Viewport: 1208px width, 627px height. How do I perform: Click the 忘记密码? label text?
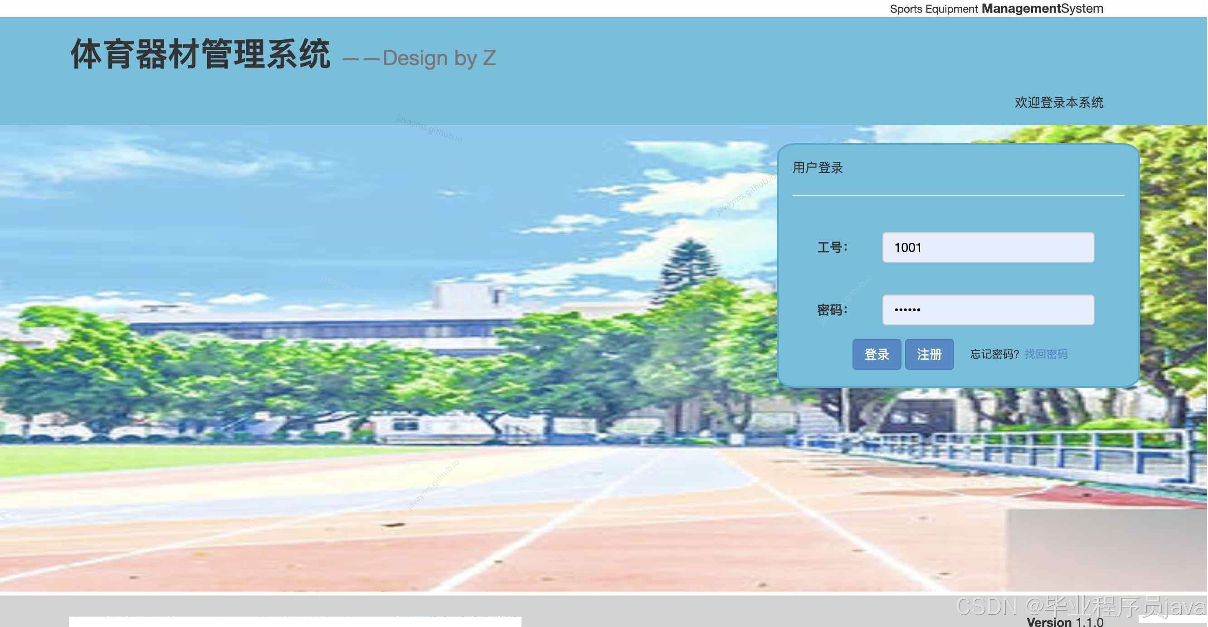[x=994, y=354]
